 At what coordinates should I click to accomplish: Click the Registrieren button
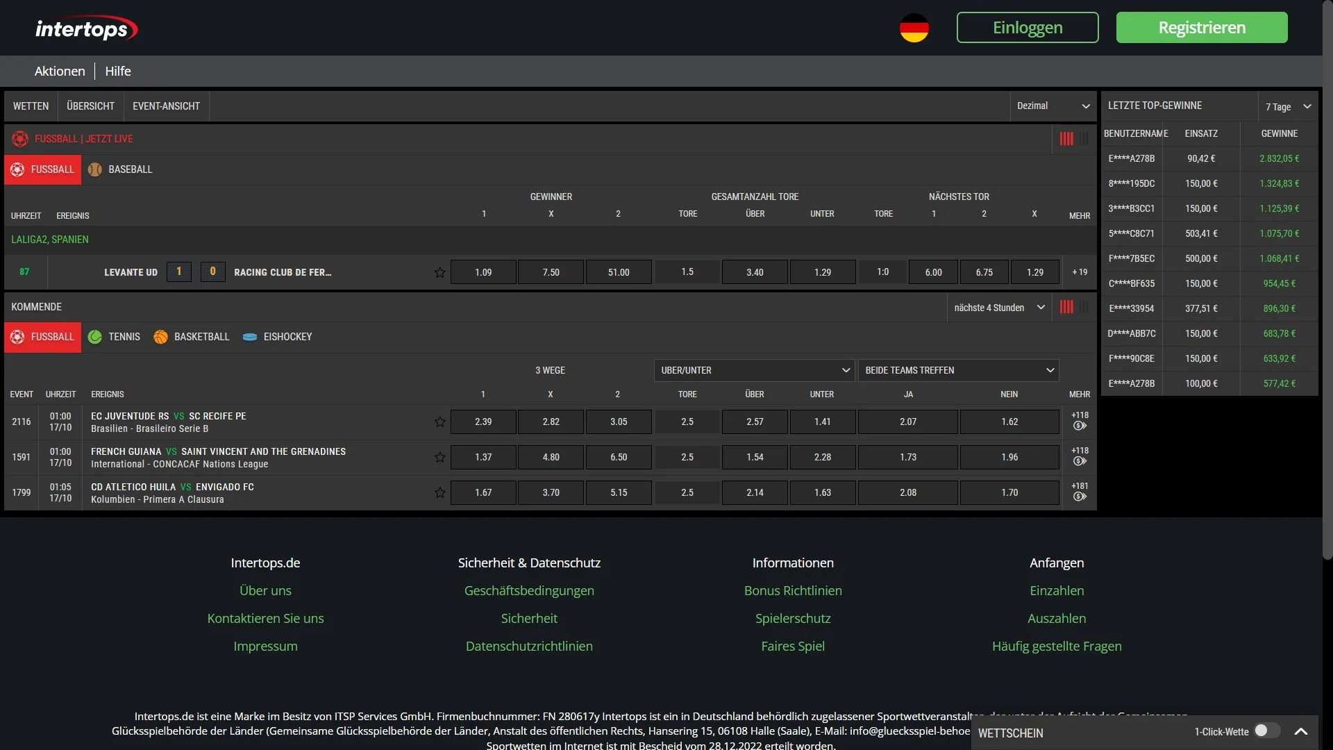pyautogui.click(x=1202, y=27)
